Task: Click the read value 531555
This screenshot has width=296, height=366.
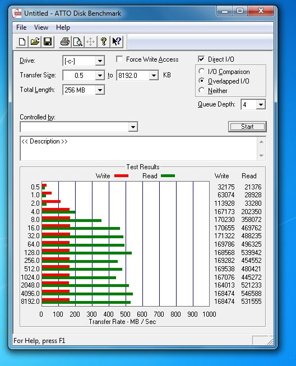Action: pos(251,302)
